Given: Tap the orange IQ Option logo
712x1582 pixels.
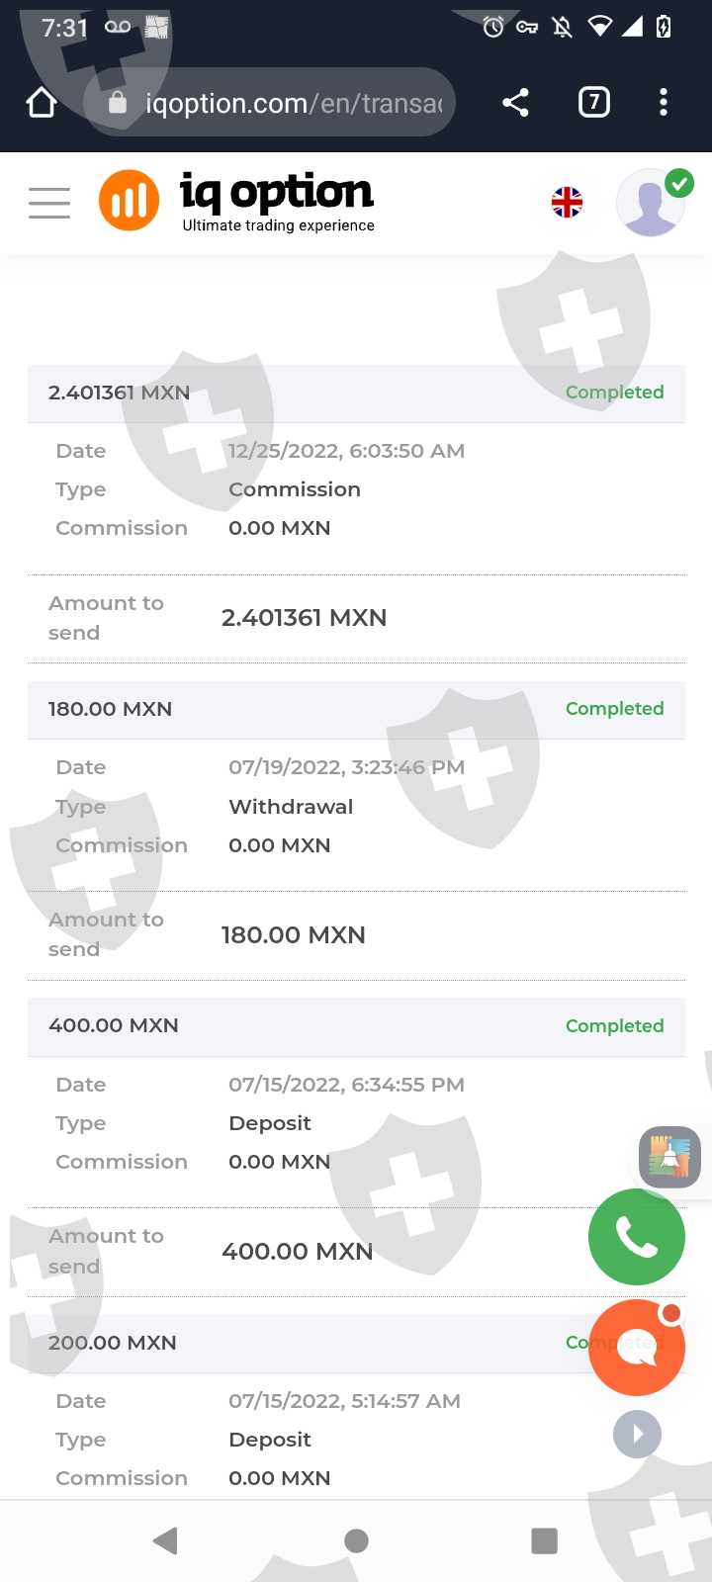Looking at the screenshot, I should pyautogui.click(x=130, y=200).
